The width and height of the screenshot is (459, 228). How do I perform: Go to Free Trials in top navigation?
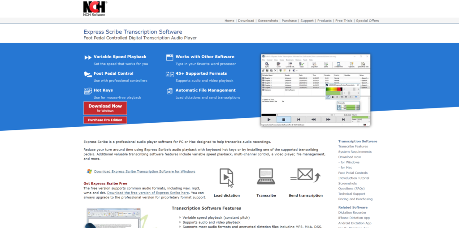pos(345,21)
